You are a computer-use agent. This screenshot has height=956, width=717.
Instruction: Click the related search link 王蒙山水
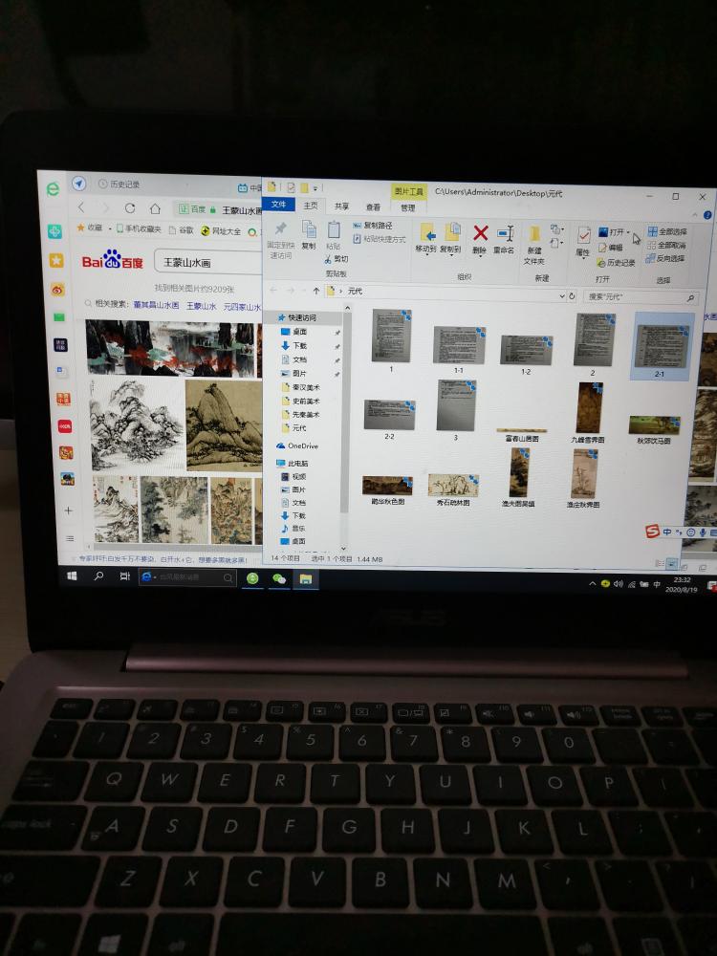(x=201, y=306)
